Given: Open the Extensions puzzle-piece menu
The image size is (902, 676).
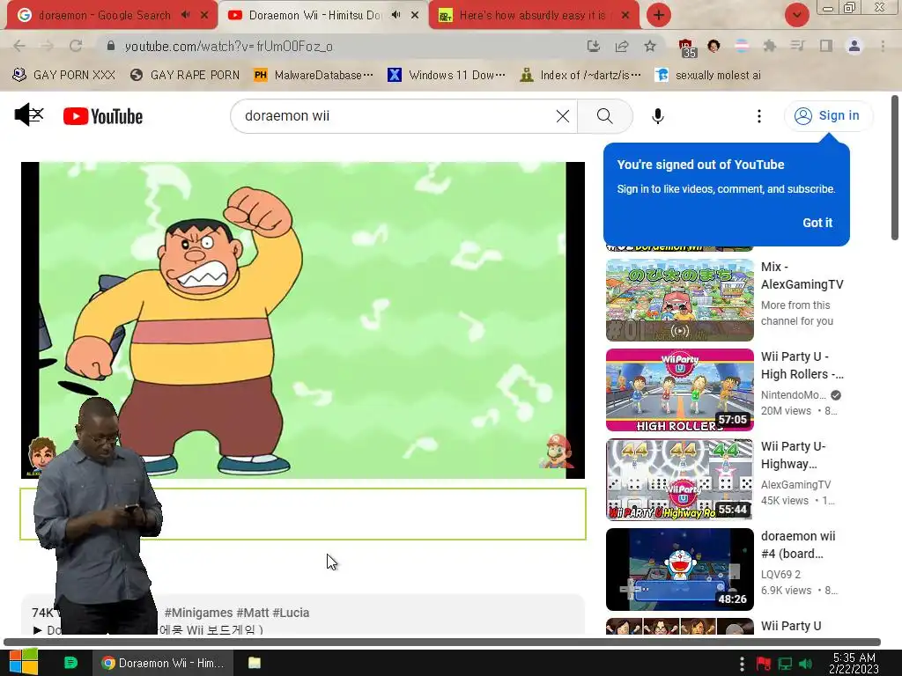Looking at the screenshot, I should point(769,46).
